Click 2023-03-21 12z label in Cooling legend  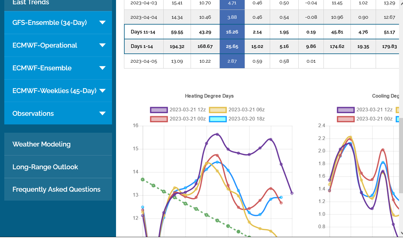(x=374, y=110)
